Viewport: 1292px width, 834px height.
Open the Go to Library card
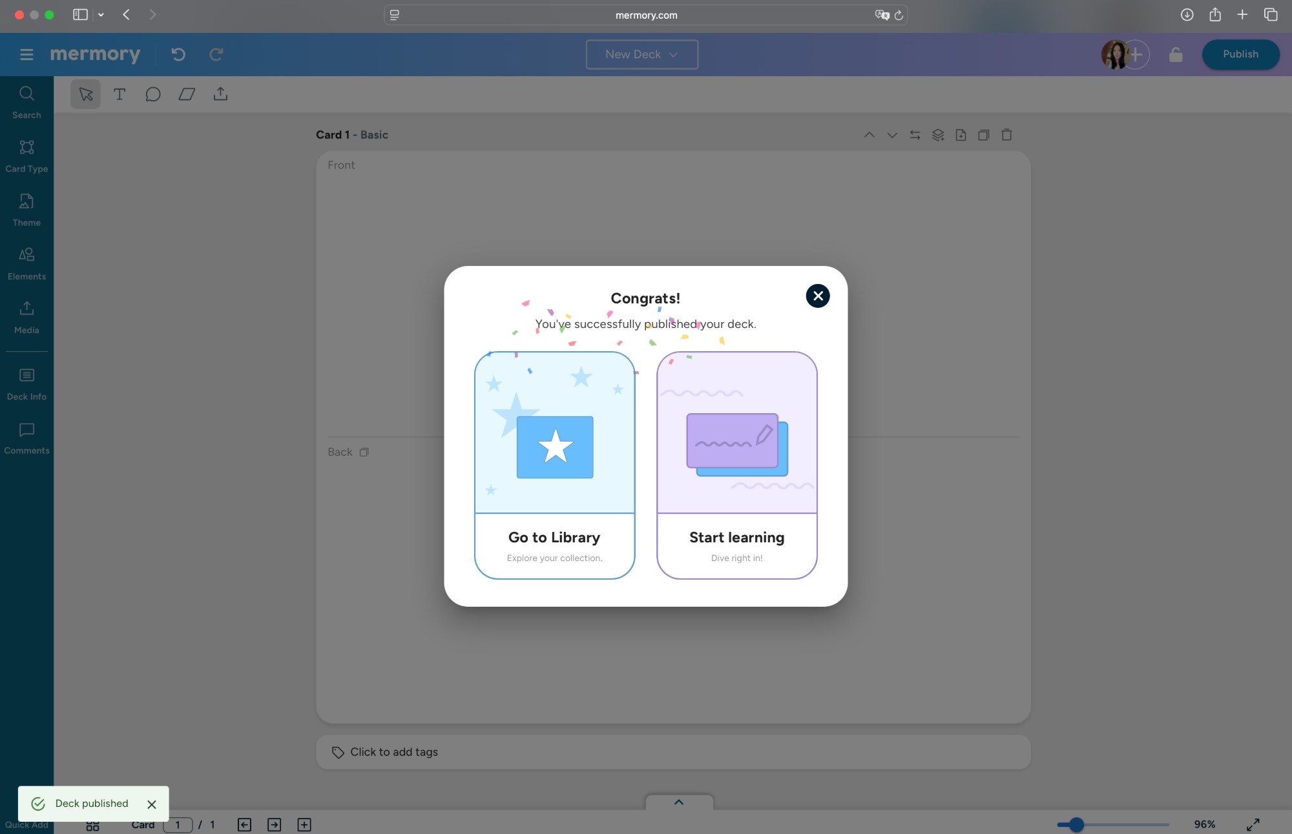[554, 465]
